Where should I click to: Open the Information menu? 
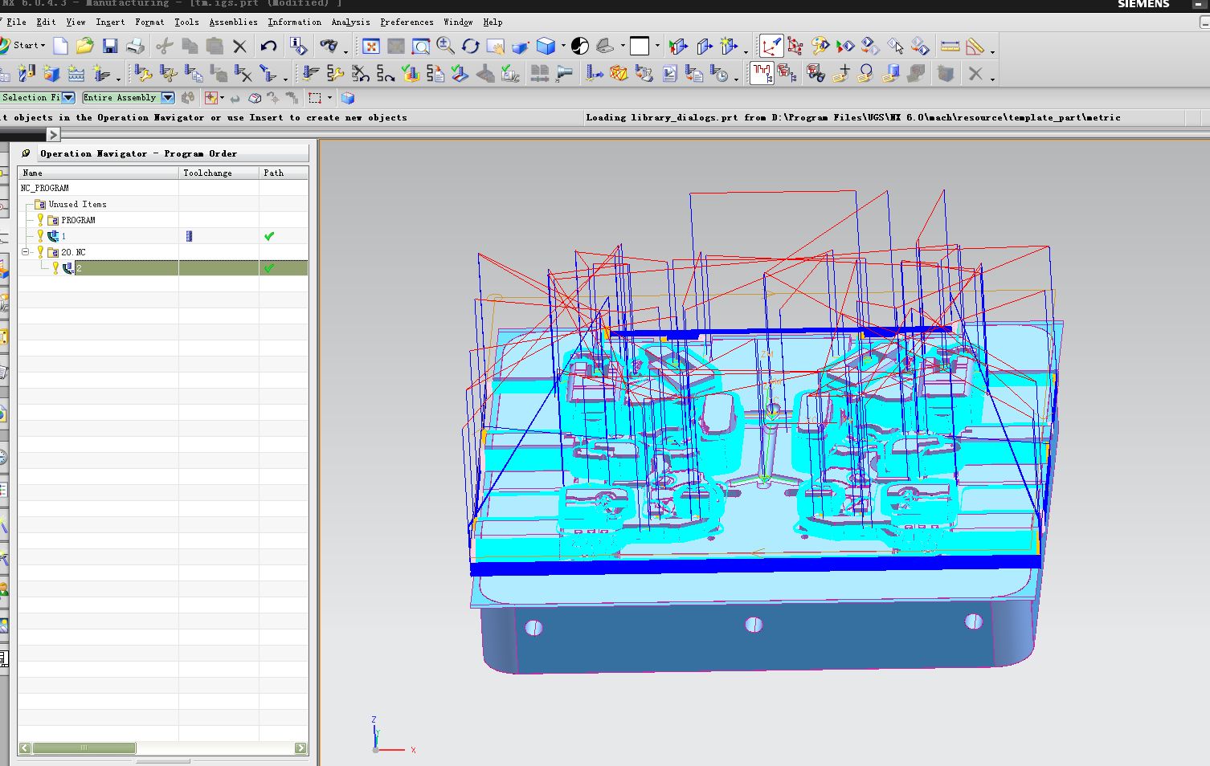(294, 22)
